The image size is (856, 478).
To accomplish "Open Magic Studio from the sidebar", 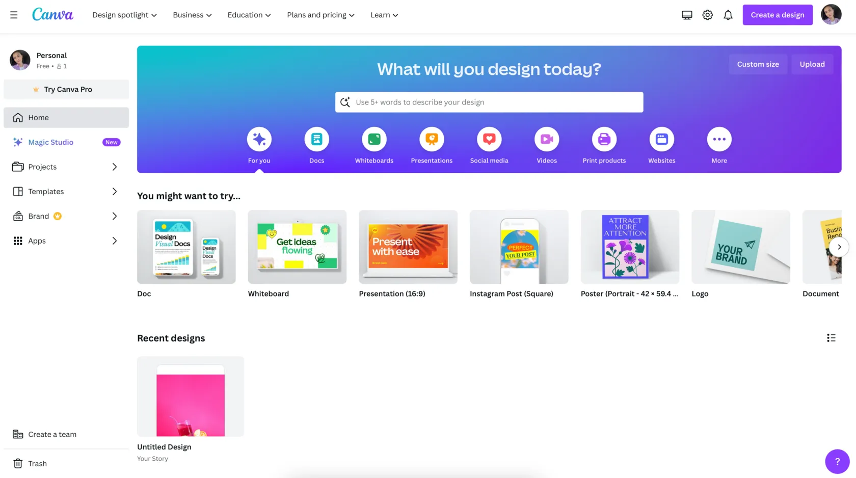I will tap(50, 142).
